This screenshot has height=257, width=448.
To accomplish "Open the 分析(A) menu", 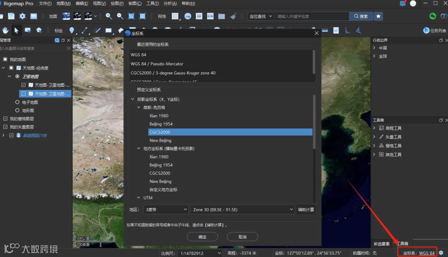I will coord(170,3).
